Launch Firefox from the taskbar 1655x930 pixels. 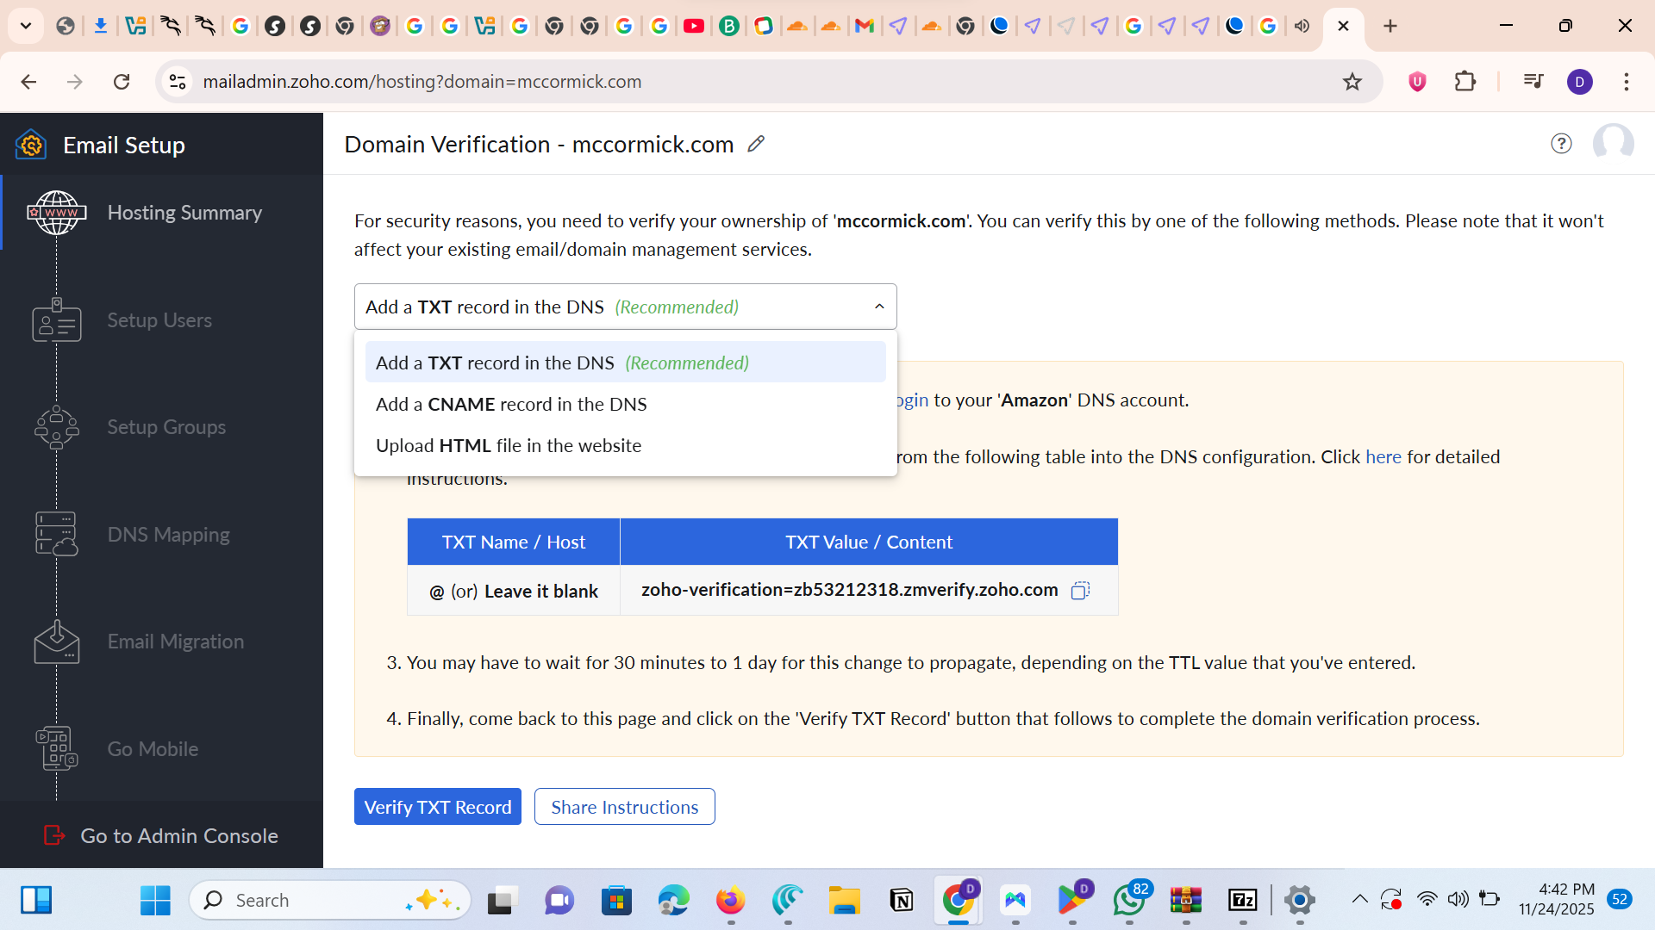(731, 901)
